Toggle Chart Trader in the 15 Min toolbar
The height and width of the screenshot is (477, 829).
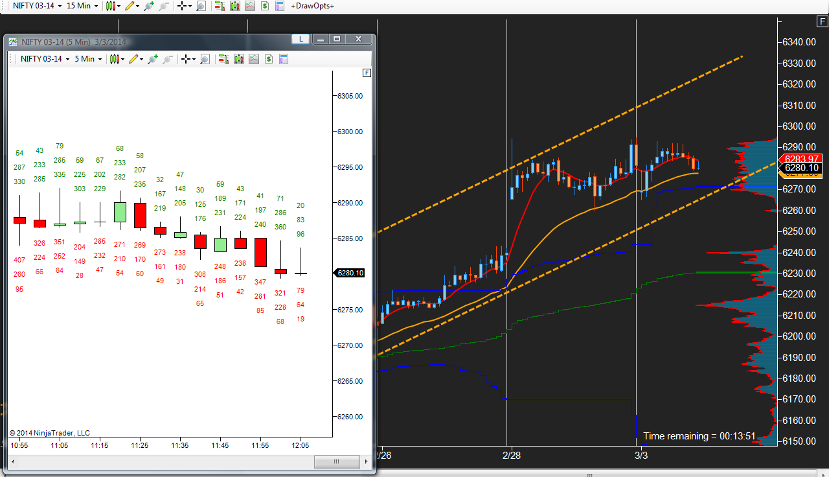[x=220, y=6]
